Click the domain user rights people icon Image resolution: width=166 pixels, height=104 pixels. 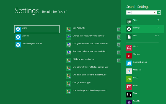pos(69,68)
